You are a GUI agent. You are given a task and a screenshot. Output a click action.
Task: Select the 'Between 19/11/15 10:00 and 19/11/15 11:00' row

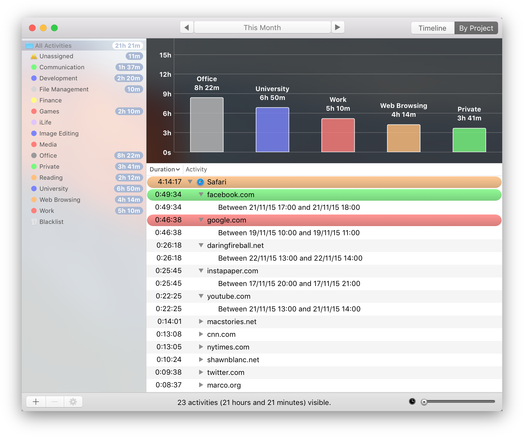coord(324,233)
